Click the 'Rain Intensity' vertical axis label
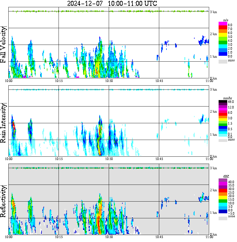 [x=4, y=123]
